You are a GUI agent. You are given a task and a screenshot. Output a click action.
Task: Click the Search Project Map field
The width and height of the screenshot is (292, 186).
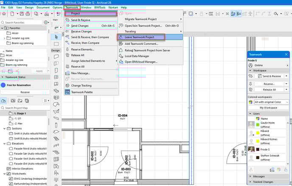25,108
